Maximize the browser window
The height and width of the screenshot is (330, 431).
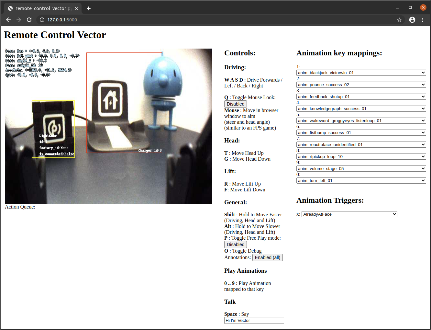(x=410, y=7)
